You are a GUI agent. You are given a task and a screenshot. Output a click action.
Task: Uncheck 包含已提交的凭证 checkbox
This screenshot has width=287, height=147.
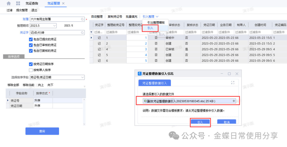(31, 40)
